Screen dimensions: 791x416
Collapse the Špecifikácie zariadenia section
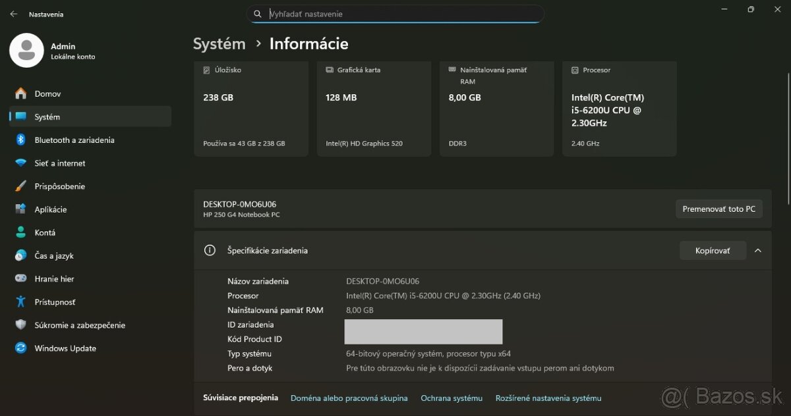click(757, 250)
